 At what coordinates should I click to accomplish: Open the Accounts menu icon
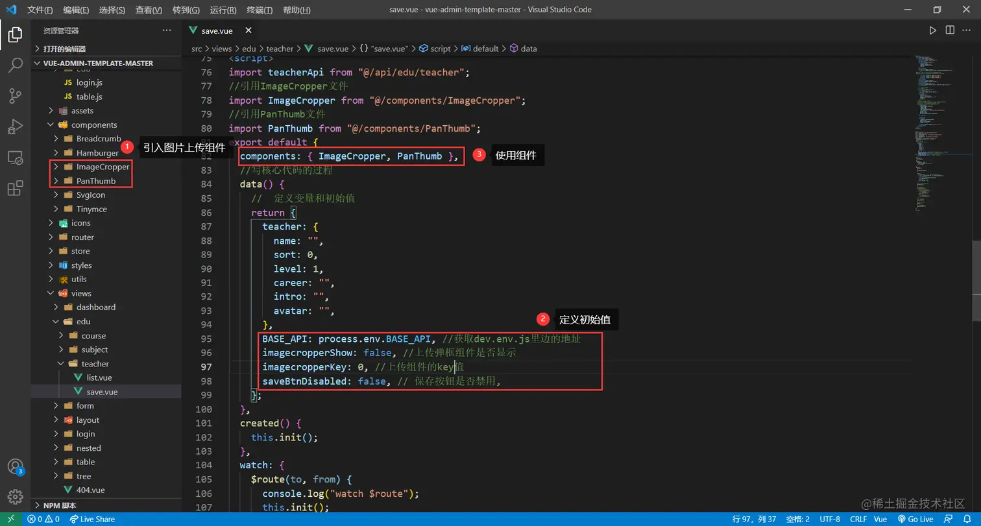[15, 467]
